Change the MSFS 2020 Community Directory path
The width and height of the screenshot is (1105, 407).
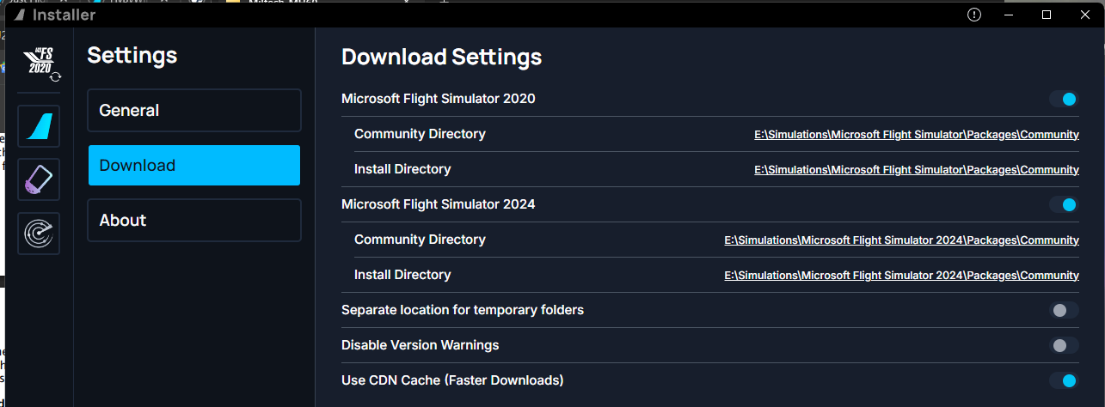pyautogui.click(x=916, y=135)
